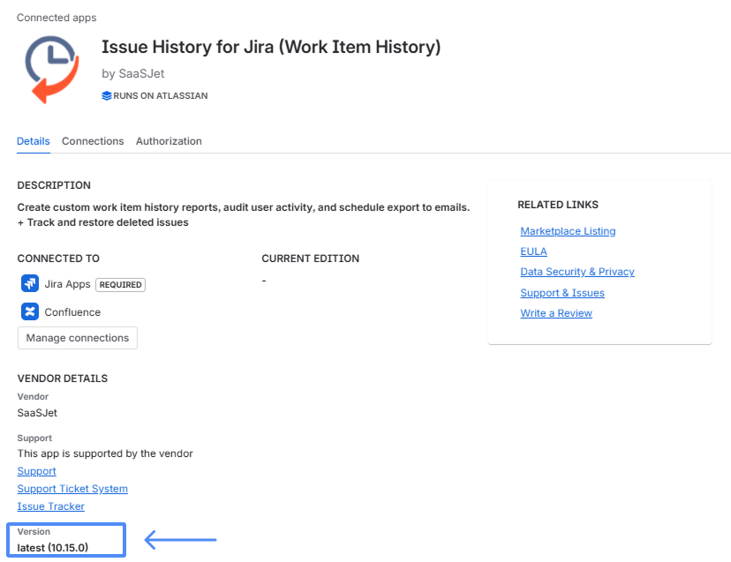The image size is (731, 562).
Task: Click the Jira Apps label text
Action: click(x=67, y=284)
